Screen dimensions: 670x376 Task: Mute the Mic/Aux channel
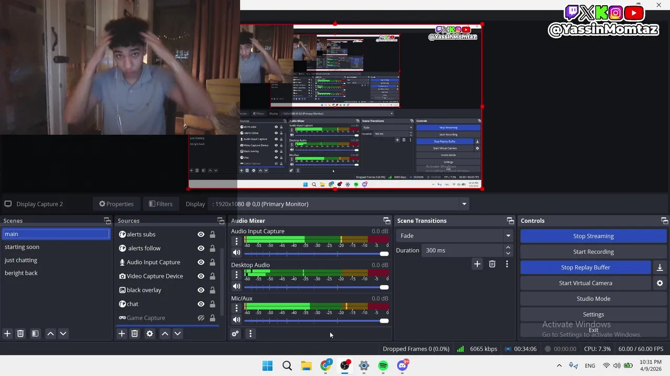[x=237, y=320]
